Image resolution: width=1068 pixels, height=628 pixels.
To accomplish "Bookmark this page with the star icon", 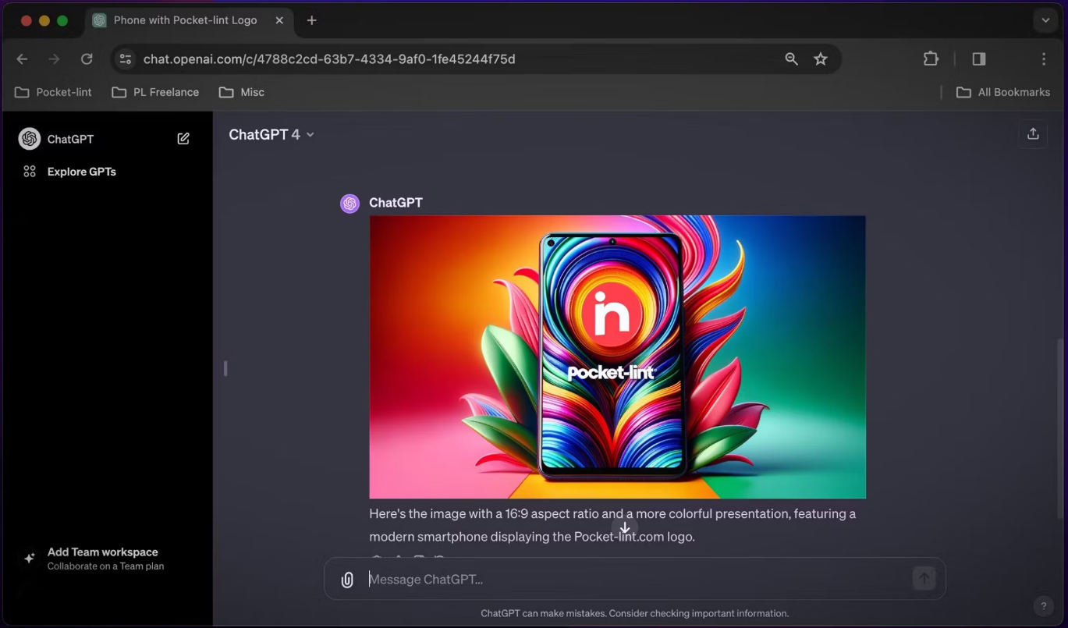I will pos(821,59).
